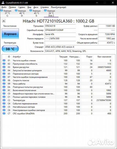Click the Возможности features field
The width and height of the screenshot is (117, 149).
coord(80,51)
